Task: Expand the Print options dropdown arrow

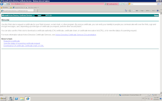Action: [139, 11]
